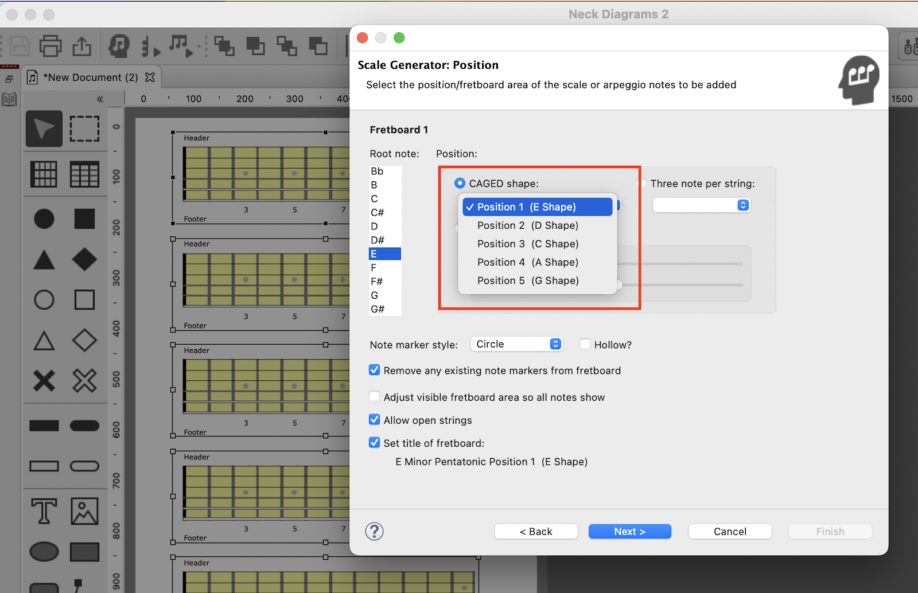Switch to the New Document (2) tab

tap(91, 77)
